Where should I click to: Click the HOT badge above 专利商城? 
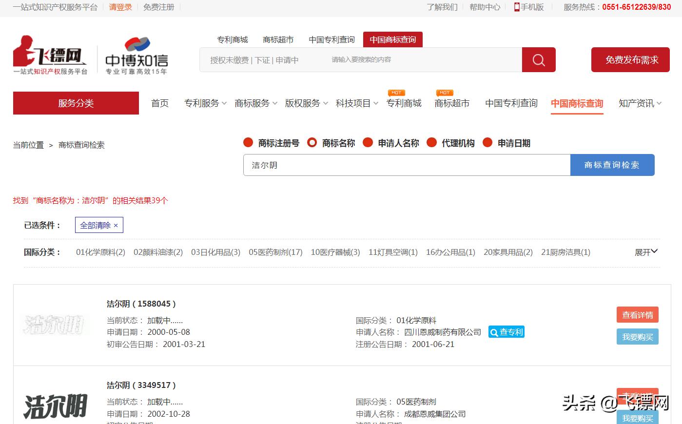coord(396,92)
